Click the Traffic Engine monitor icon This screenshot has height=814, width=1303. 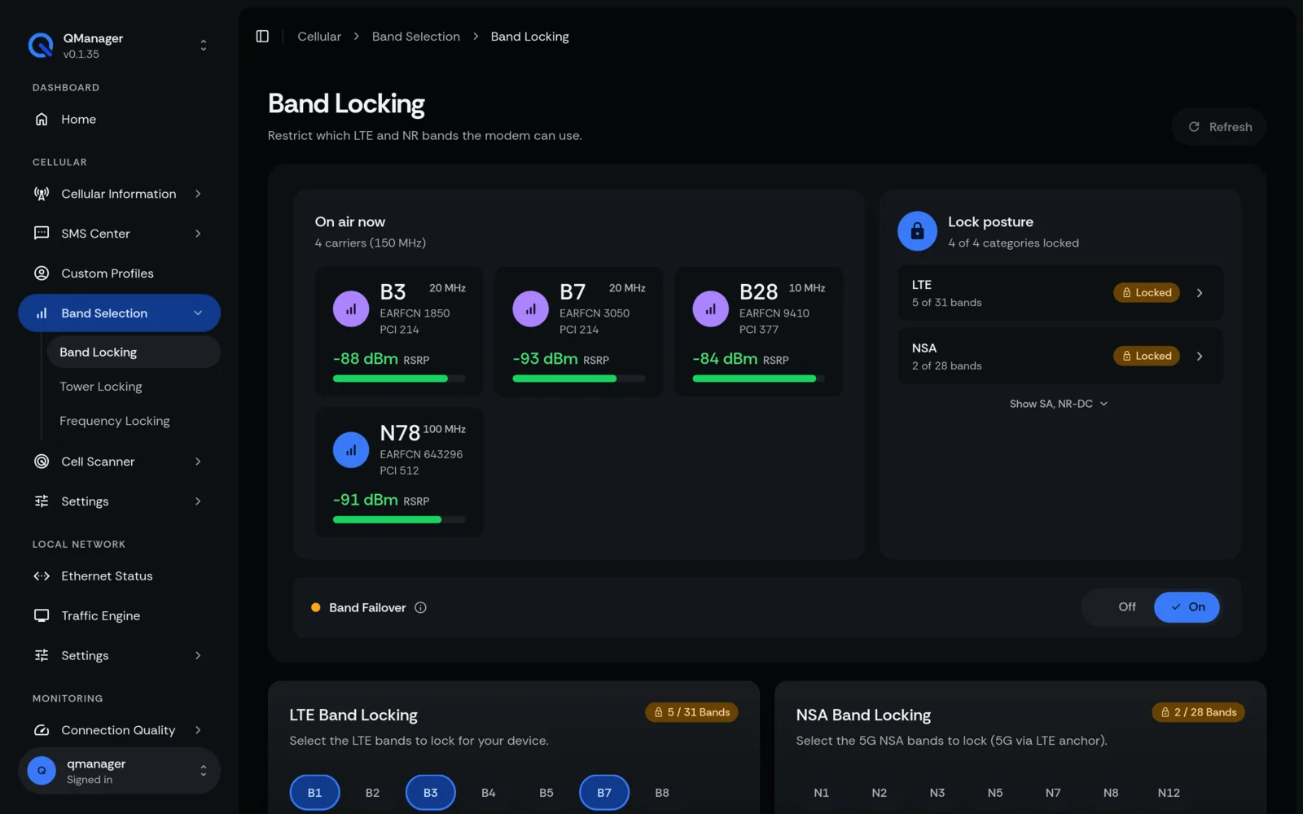pos(42,616)
